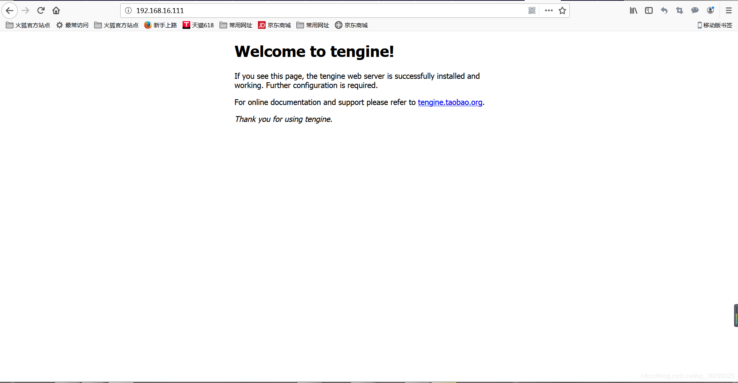Click the Thank you for using tengine text

pyautogui.click(x=284, y=119)
